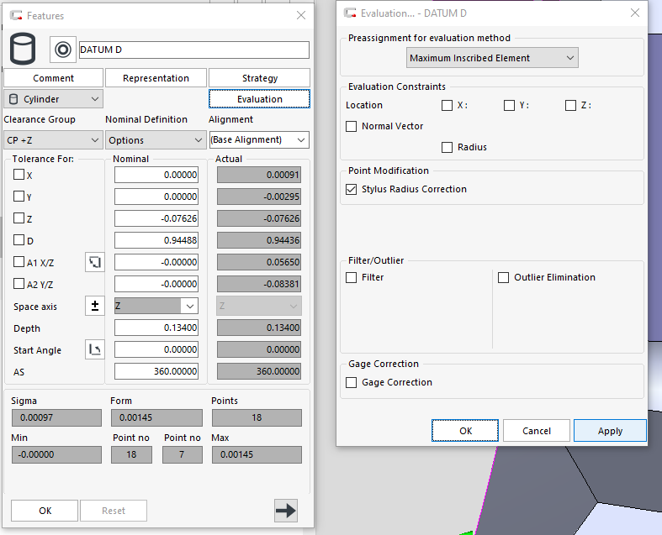662x535 pixels.
Task: Close the Evaluation DATUM D dialog
Action: [x=635, y=13]
